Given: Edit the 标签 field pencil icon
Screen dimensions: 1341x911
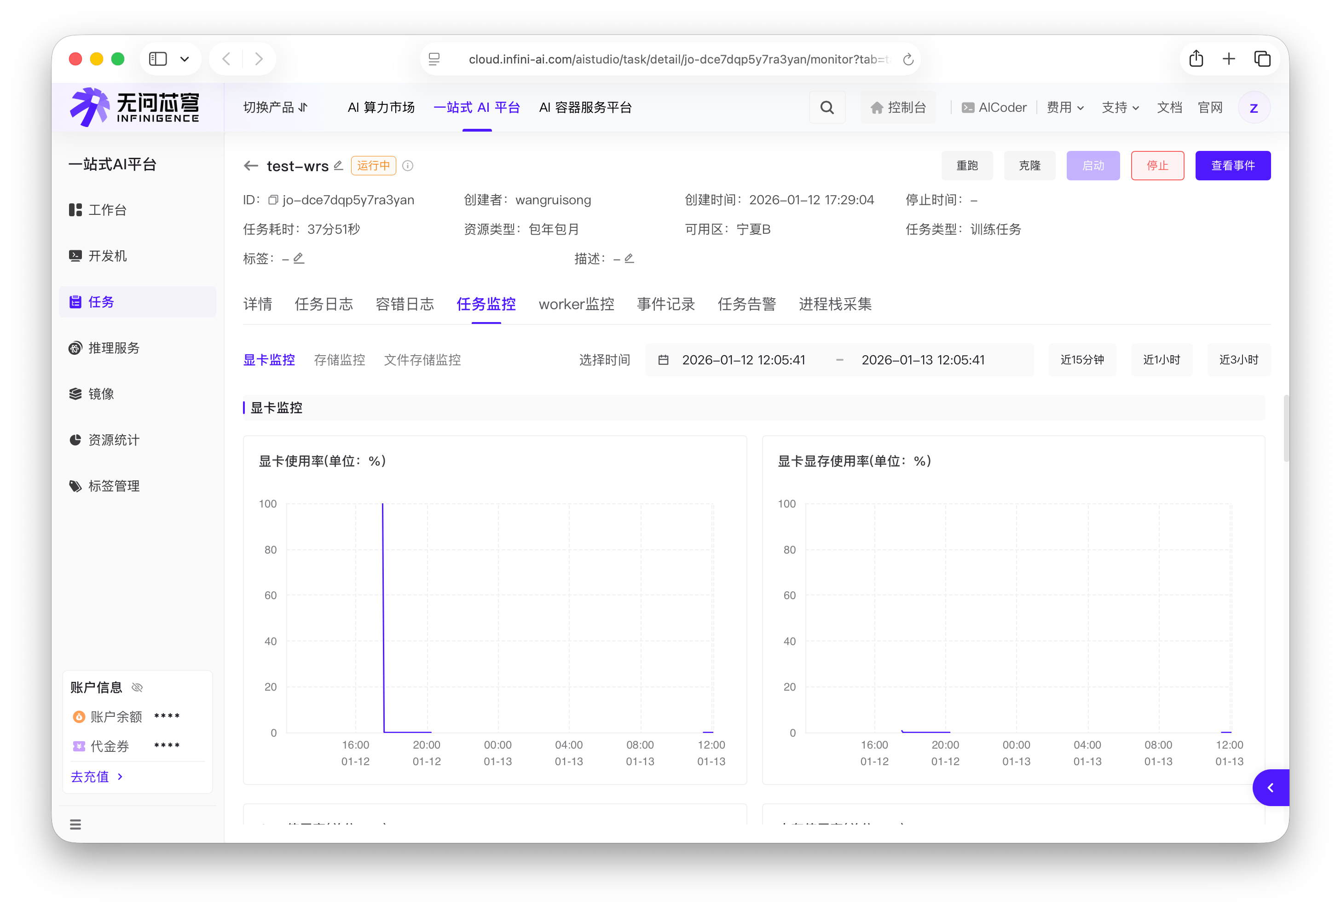Looking at the screenshot, I should 298,259.
